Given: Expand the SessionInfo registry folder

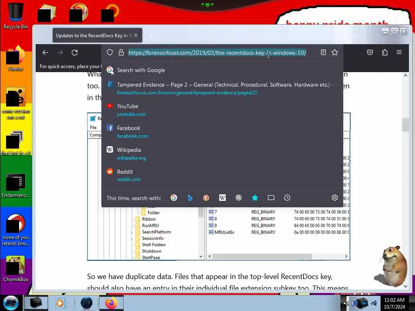Looking at the screenshot, I should pyautogui.click(x=132, y=239).
